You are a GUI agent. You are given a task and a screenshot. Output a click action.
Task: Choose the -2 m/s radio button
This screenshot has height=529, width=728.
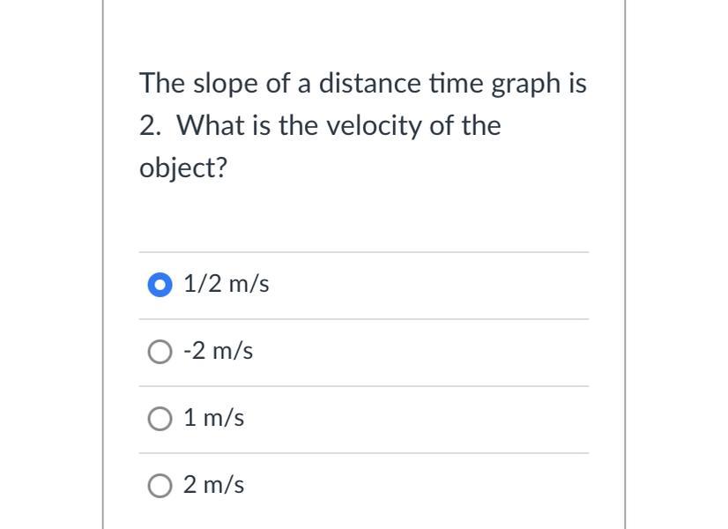pyautogui.click(x=160, y=352)
